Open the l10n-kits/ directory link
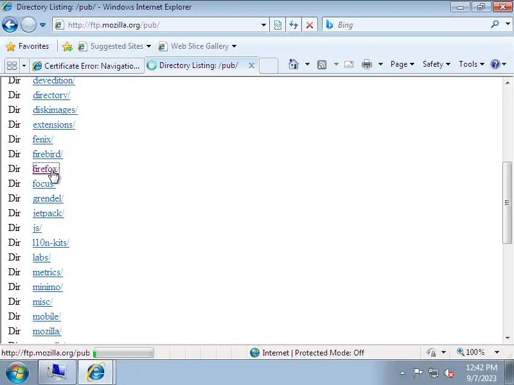This screenshot has height=385, width=514. (51, 243)
